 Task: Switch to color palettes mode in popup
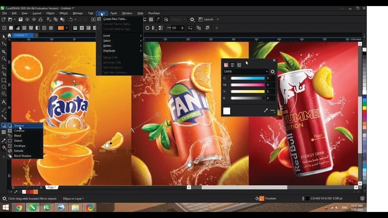239,65
